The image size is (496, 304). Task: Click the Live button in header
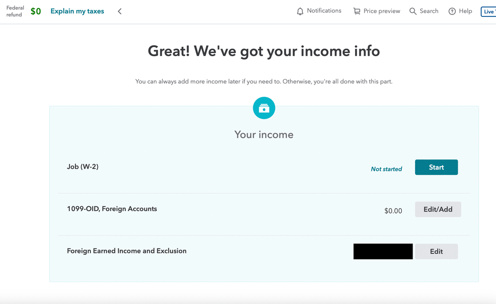point(489,12)
